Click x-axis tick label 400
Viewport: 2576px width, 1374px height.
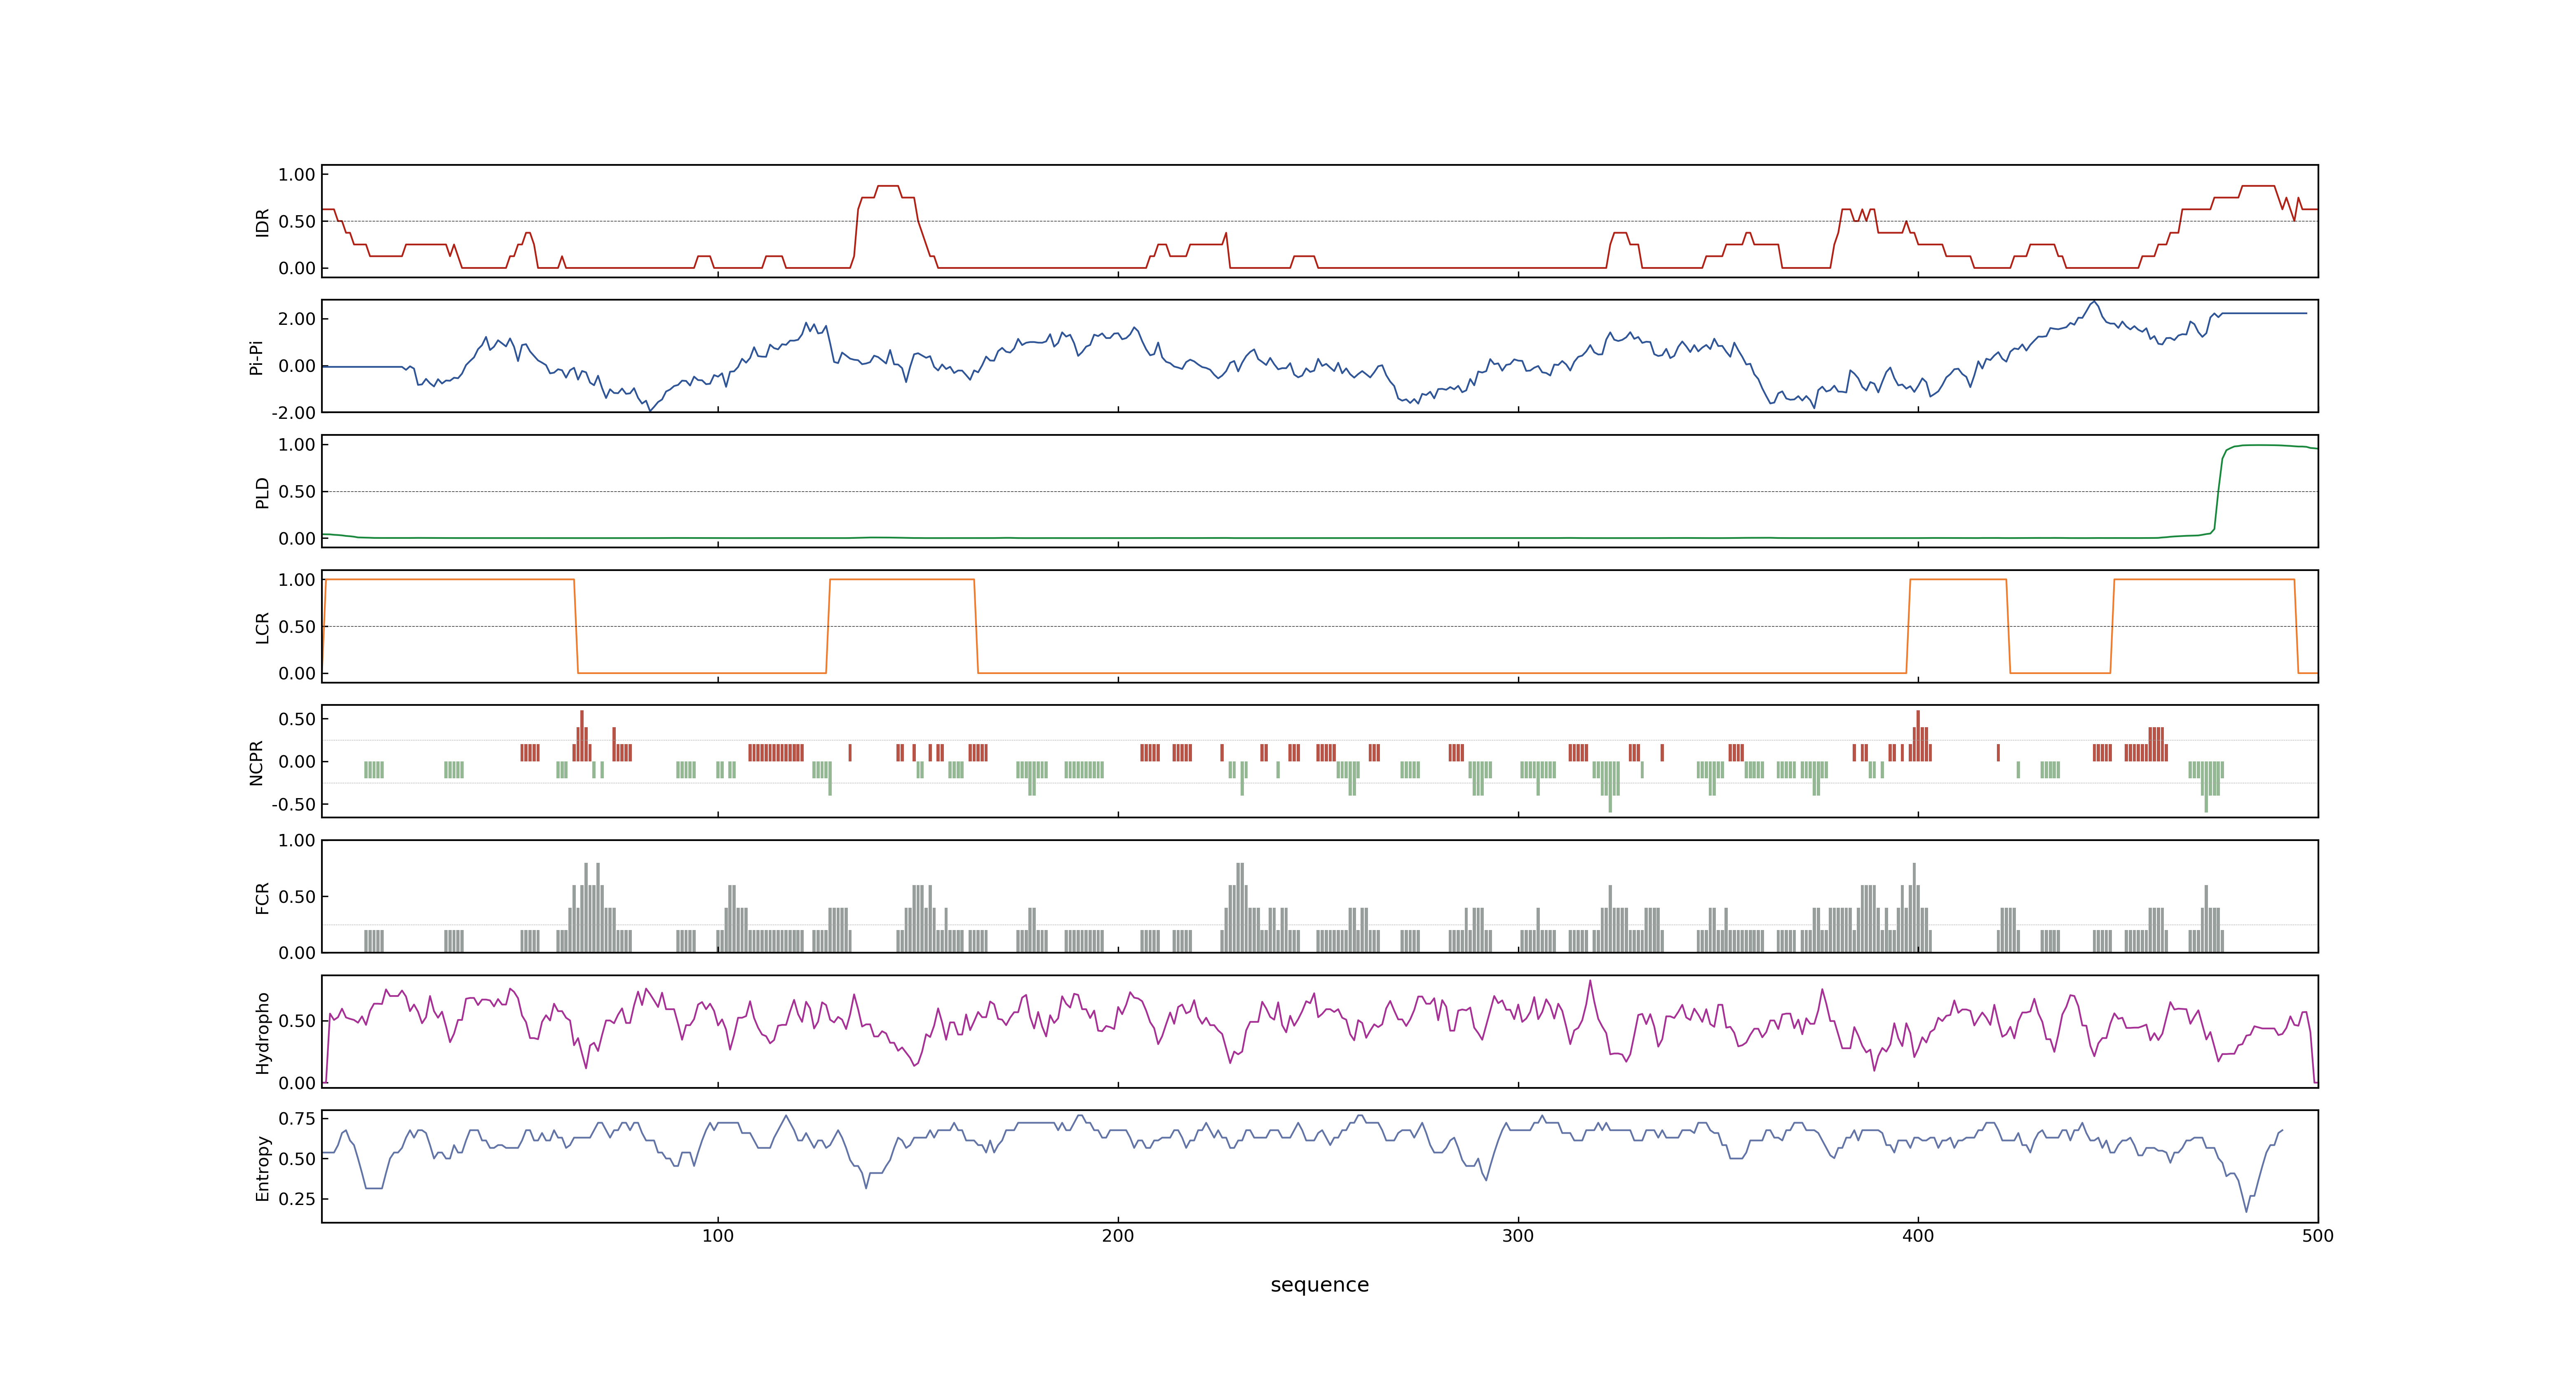tap(1918, 1236)
